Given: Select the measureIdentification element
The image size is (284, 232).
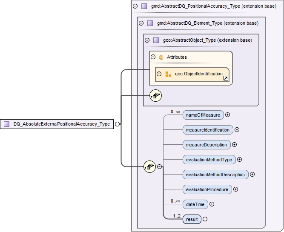Looking at the screenshot, I should pos(207,130).
